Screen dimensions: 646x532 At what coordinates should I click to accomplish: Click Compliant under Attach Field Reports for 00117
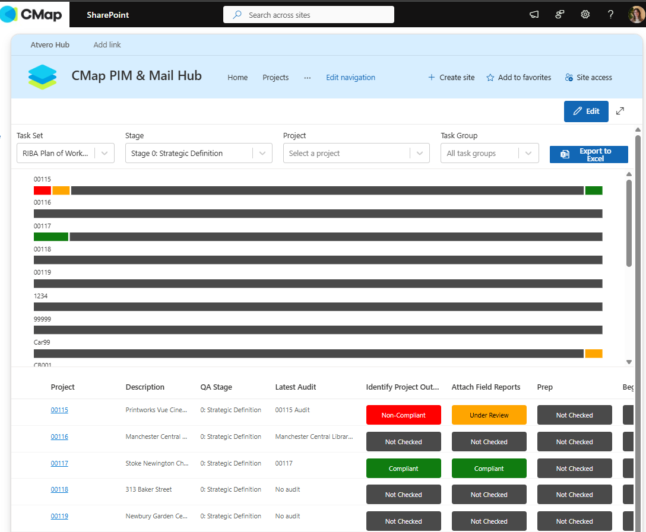click(x=489, y=468)
